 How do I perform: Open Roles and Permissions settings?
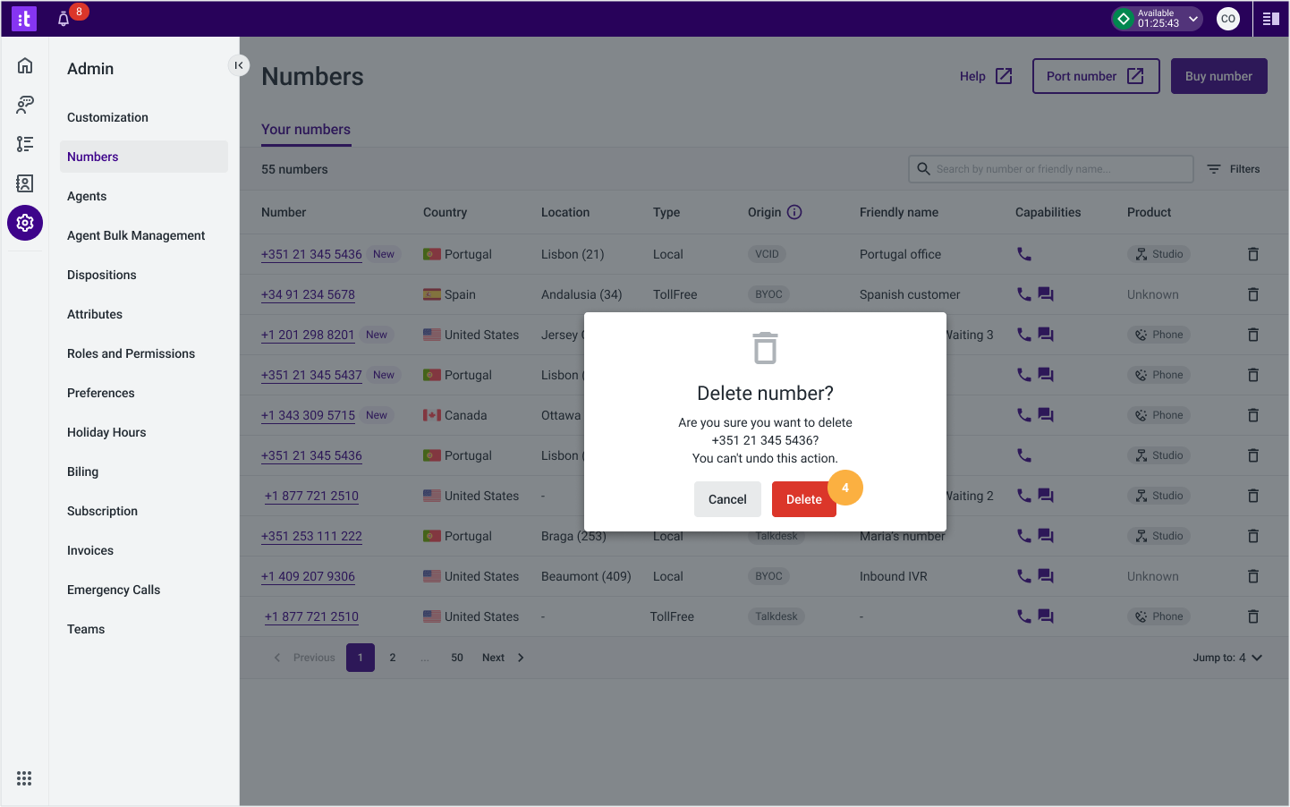click(x=131, y=353)
